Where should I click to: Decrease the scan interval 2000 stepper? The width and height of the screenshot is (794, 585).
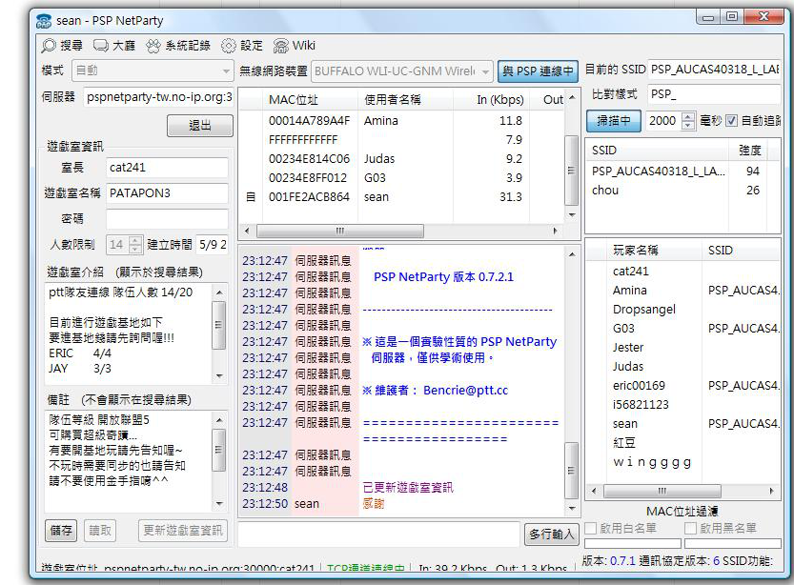point(687,125)
